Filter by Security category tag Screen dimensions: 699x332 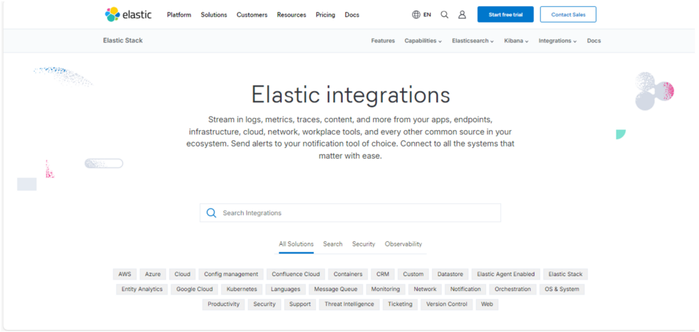coord(264,305)
